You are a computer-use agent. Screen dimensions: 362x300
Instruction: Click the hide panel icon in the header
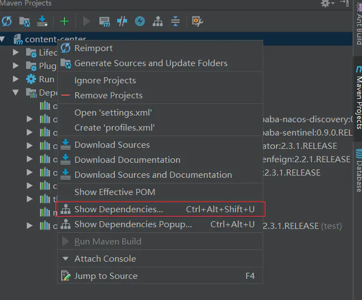344,3
